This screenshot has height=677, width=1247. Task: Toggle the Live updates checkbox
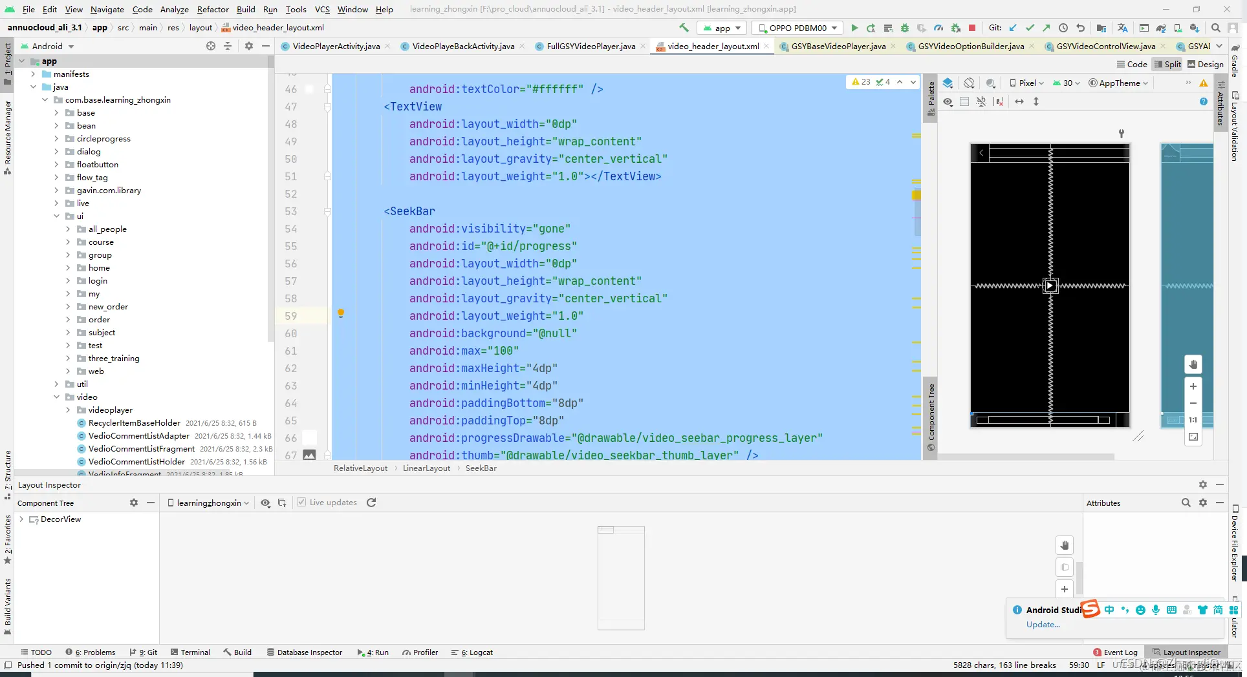point(301,503)
